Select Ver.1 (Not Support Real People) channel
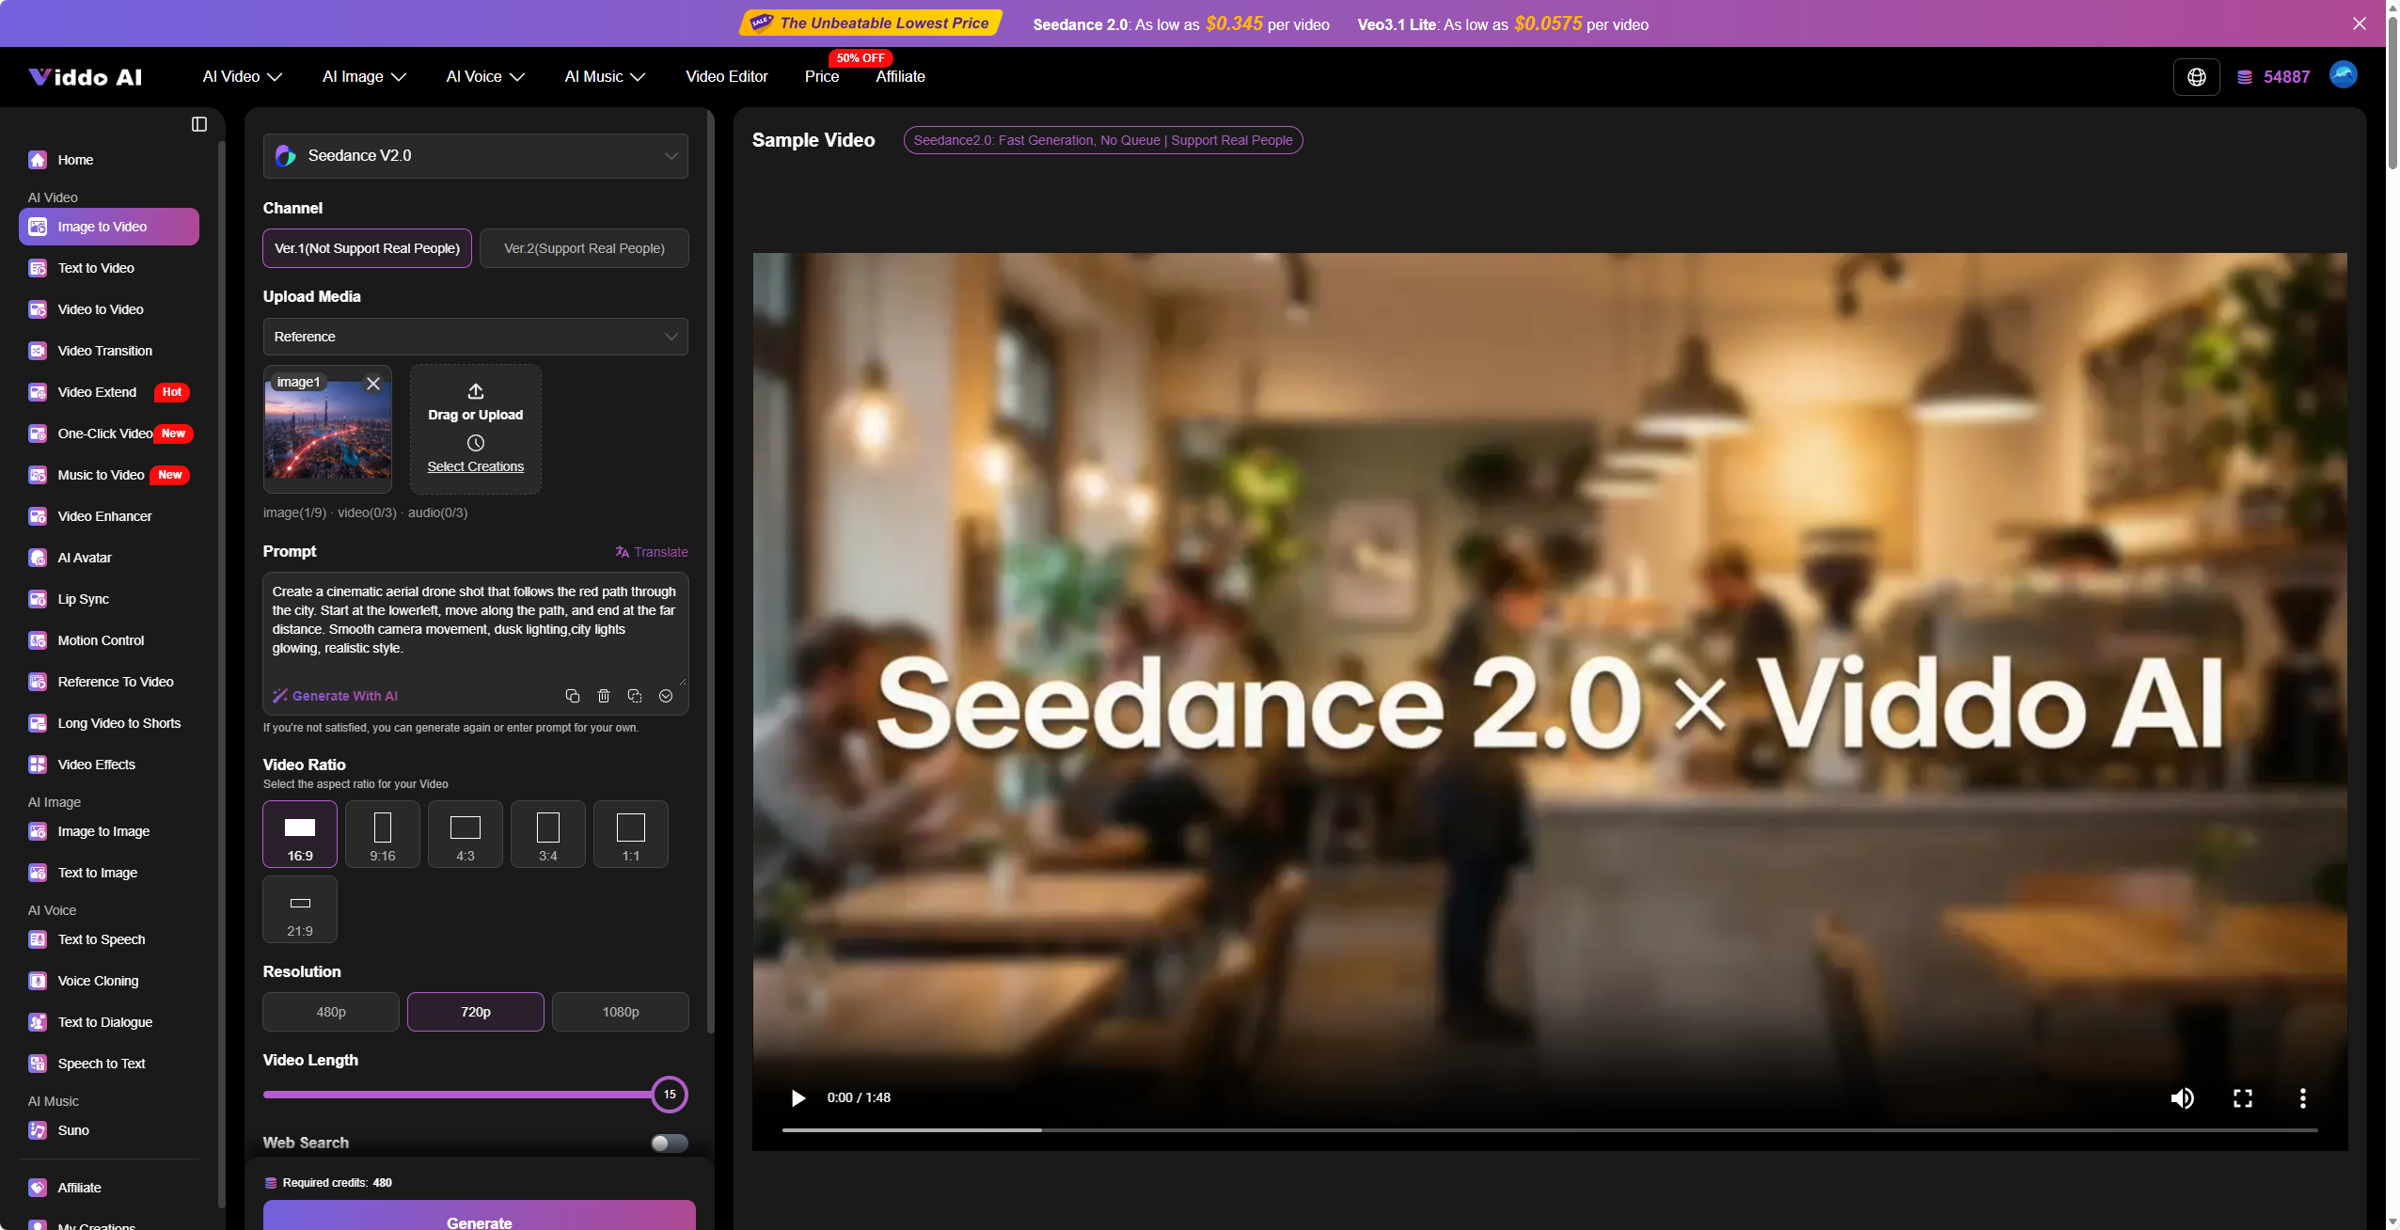 (367, 248)
